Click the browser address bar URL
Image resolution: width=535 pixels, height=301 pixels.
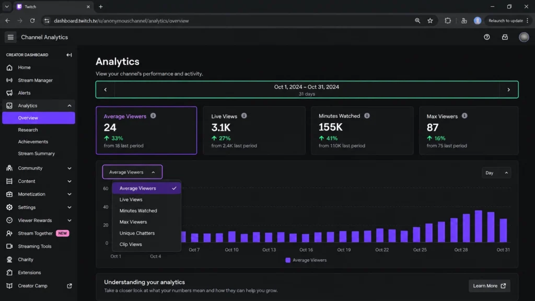(x=121, y=21)
